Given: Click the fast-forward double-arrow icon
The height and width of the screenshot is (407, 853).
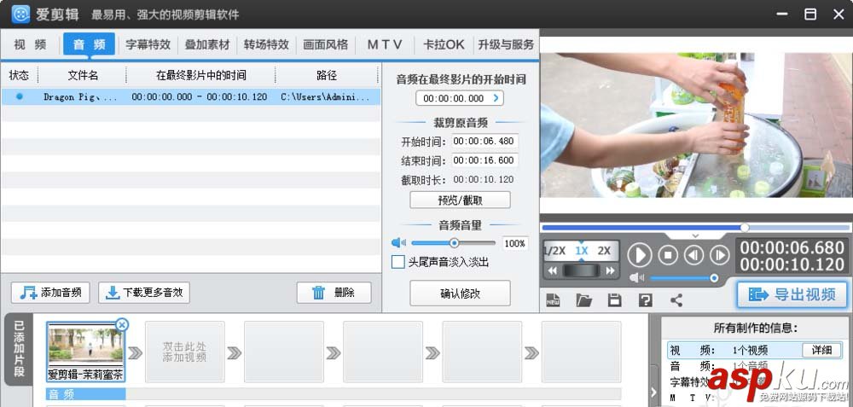Looking at the screenshot, I should click(610, 270).
